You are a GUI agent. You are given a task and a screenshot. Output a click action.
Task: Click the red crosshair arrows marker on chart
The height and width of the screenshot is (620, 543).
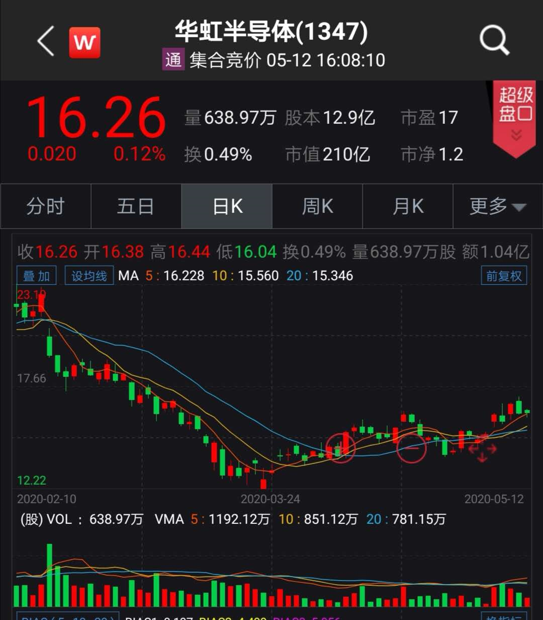pyautogui.click(x=482, y=448)
